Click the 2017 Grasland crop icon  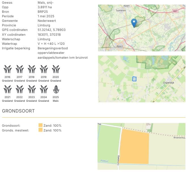(x=20, y=69)
